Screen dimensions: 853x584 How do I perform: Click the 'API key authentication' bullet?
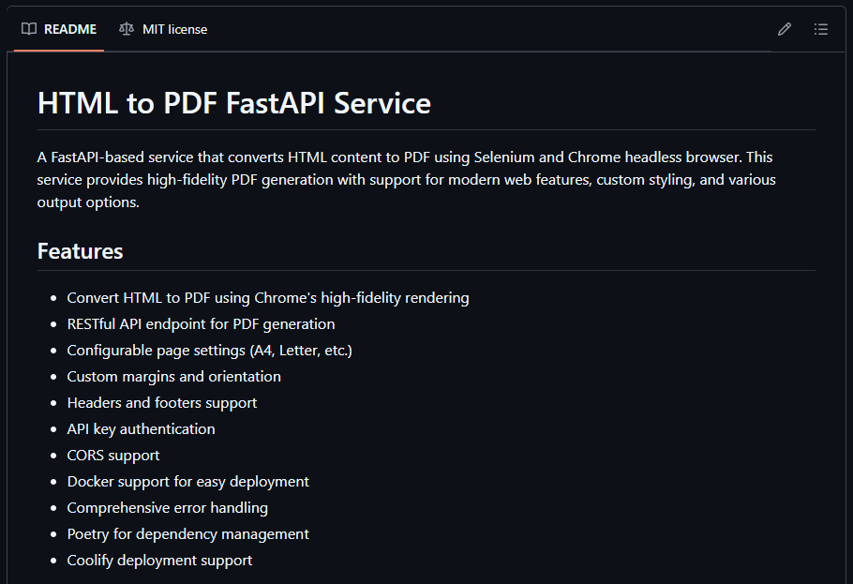141,429
